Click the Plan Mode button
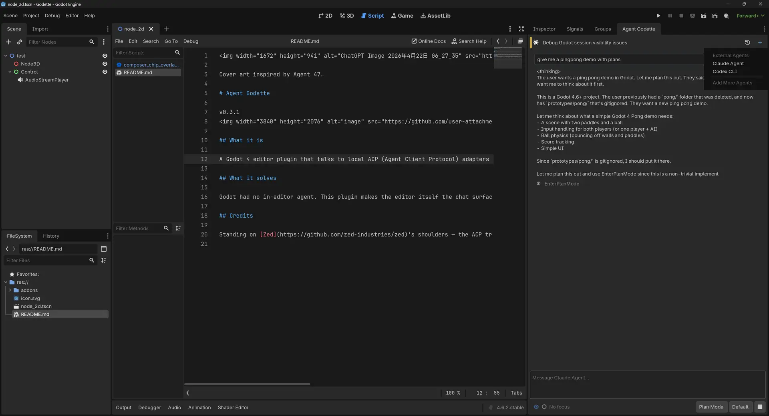 (711, 407)
